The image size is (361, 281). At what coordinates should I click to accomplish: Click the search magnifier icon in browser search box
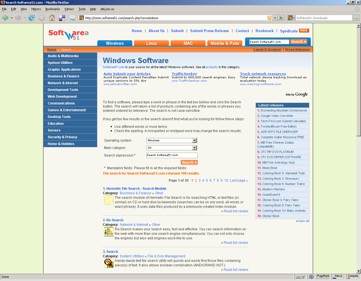pos(356,18)
